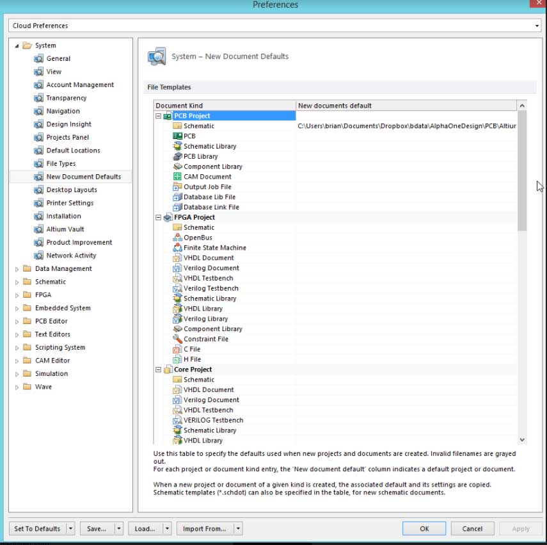This screenshot has height=545, width=547.
Task: Collapse the FPGA Project group
Action: [158, 218]
